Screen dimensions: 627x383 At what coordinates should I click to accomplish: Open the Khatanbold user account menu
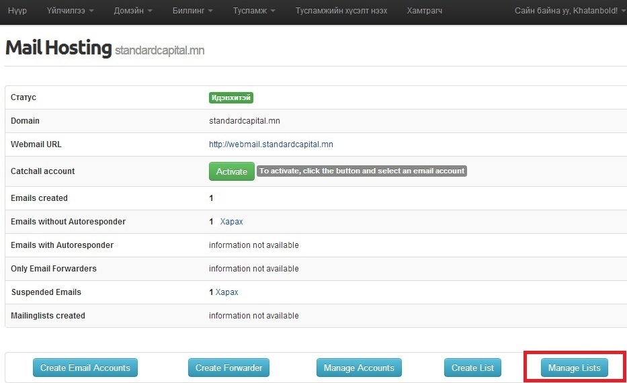point(570,11)
